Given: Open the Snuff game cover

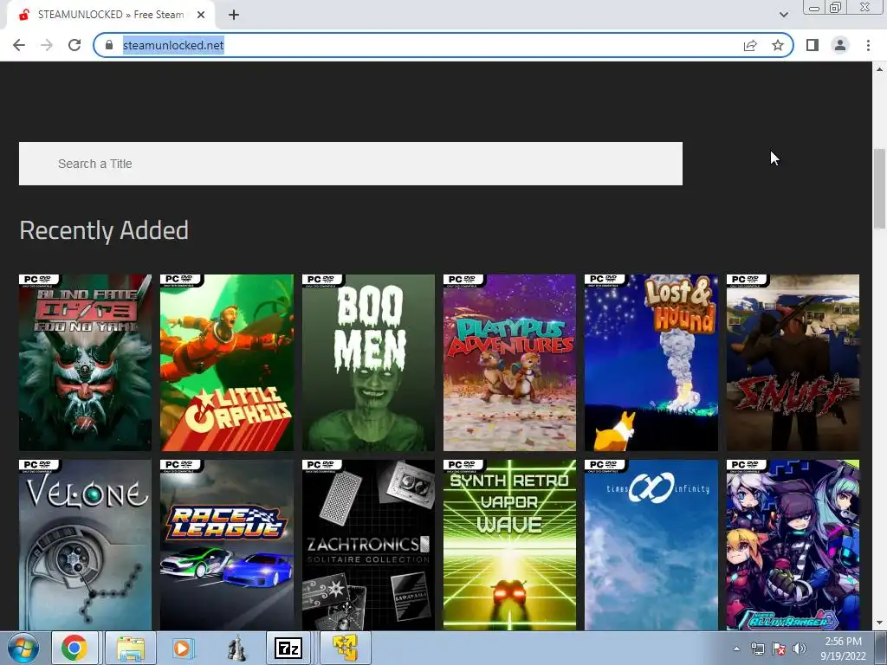Looking at the screenshot, I should click(793, 363).
